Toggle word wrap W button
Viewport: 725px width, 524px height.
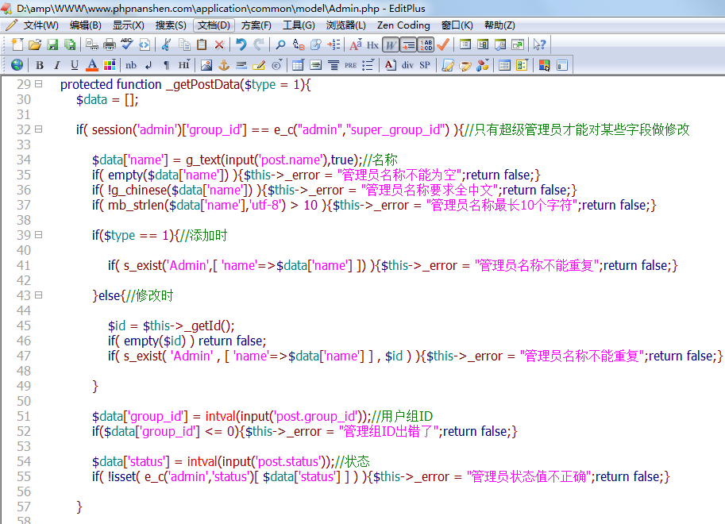[390, 45]
